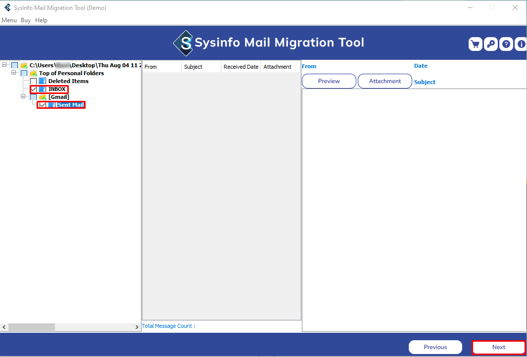This screenshot has width=527, height=357.
Task: Sort by the Received Date column header
Action: pos(241,67)
